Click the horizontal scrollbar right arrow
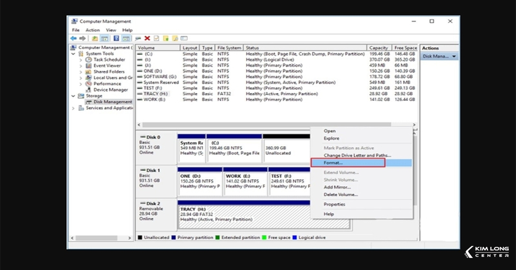Viewport: 516px width, 270px height. pos(414,125)
